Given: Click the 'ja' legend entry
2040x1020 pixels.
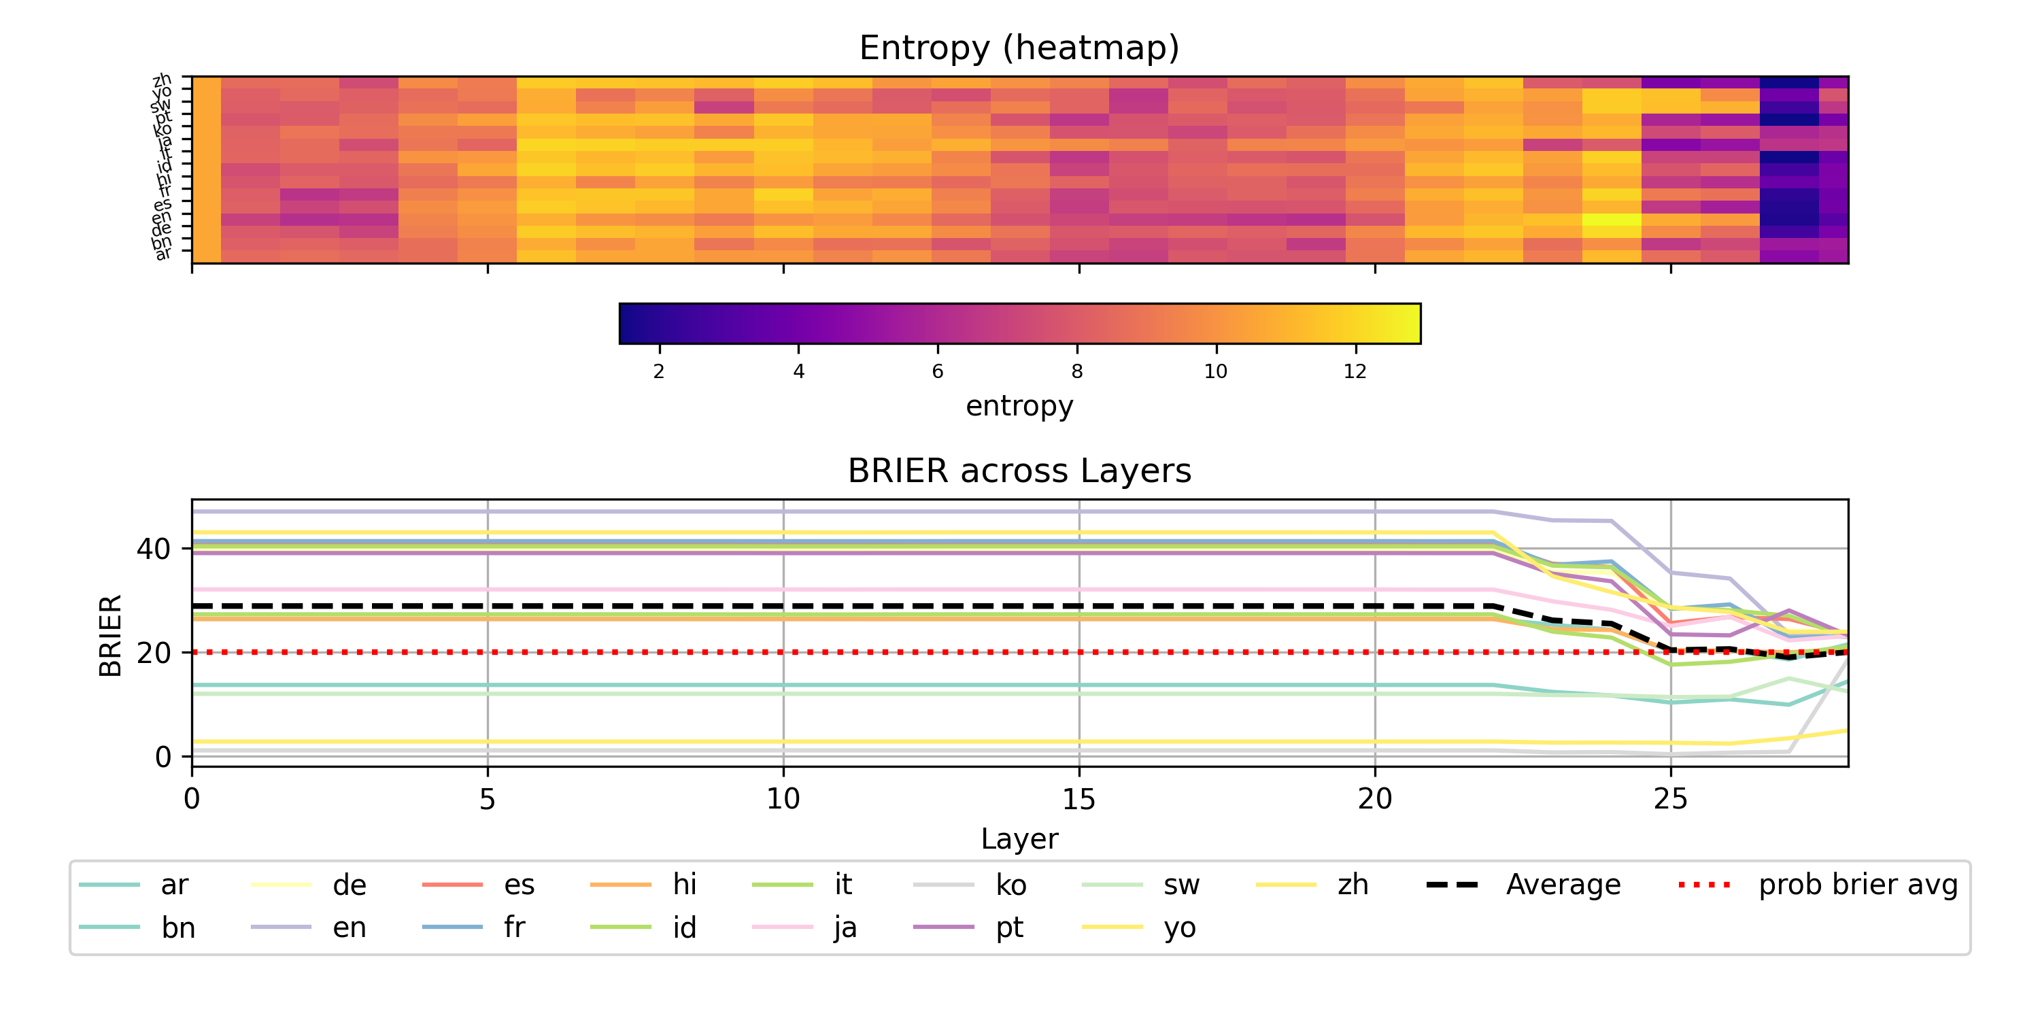Looking at the screenshot, I should pyautogui.click(x=844, y=928).
